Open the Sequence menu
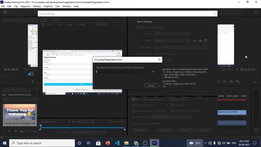 point(25,7)
